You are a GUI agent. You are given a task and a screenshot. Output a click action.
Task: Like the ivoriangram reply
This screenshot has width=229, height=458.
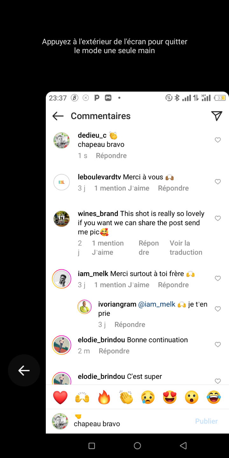coord(218,309)
